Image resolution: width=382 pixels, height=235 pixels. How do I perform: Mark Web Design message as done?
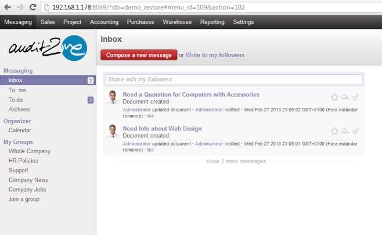(355, 131)
